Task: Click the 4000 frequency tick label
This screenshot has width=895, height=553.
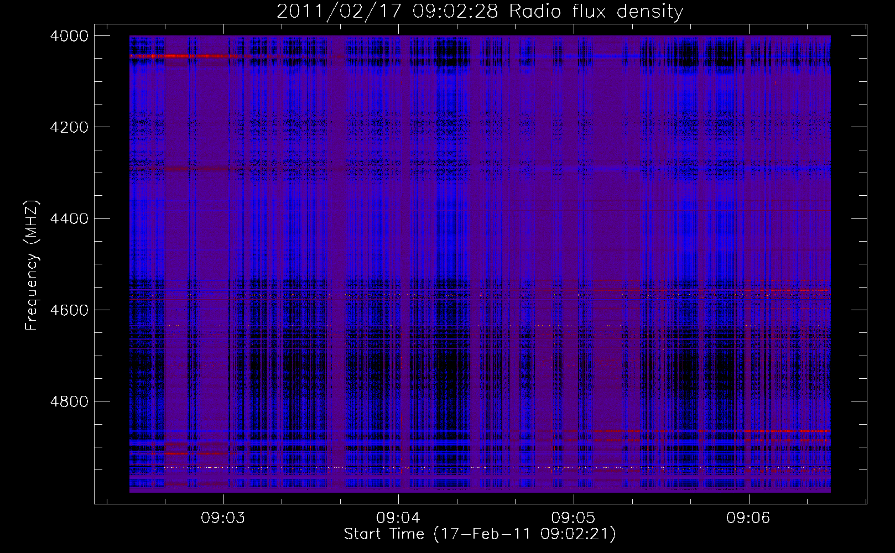Action: coord(69,36)
